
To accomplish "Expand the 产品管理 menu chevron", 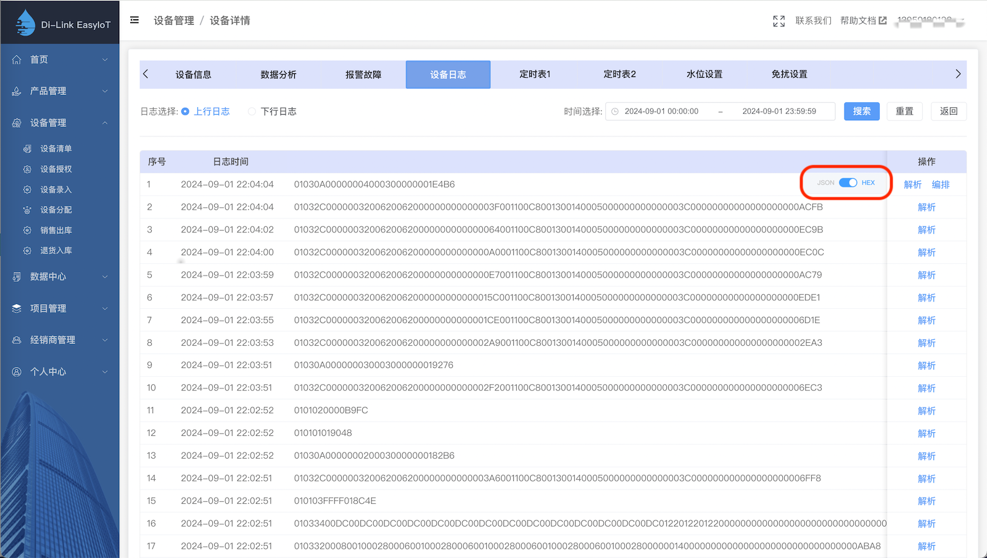I will (x=105, y=91).
